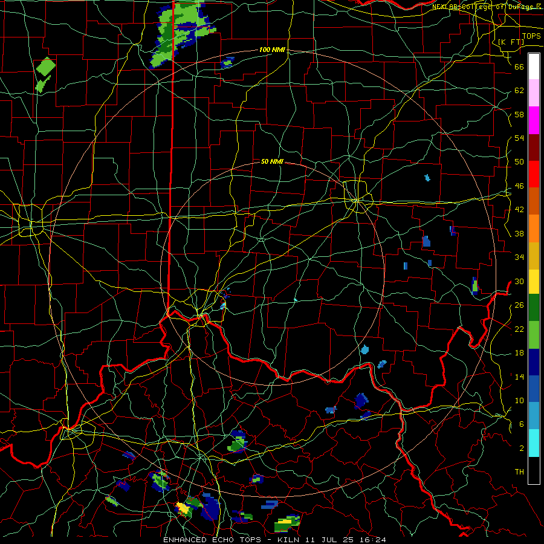
Task: Click the black TH swatch at the legend bottom
Action: (534, 470)
